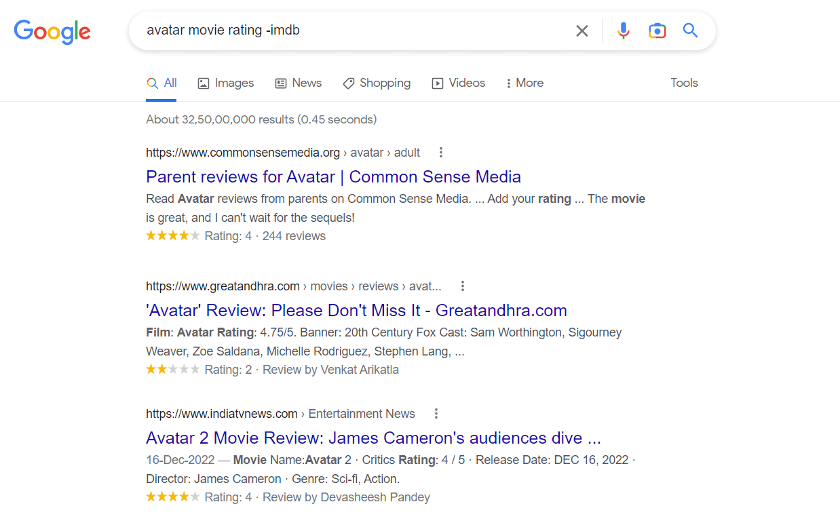Open the search Tools options
Viewport: 840px width, 521px height.
pyautogui.click(x=684, y=83)
